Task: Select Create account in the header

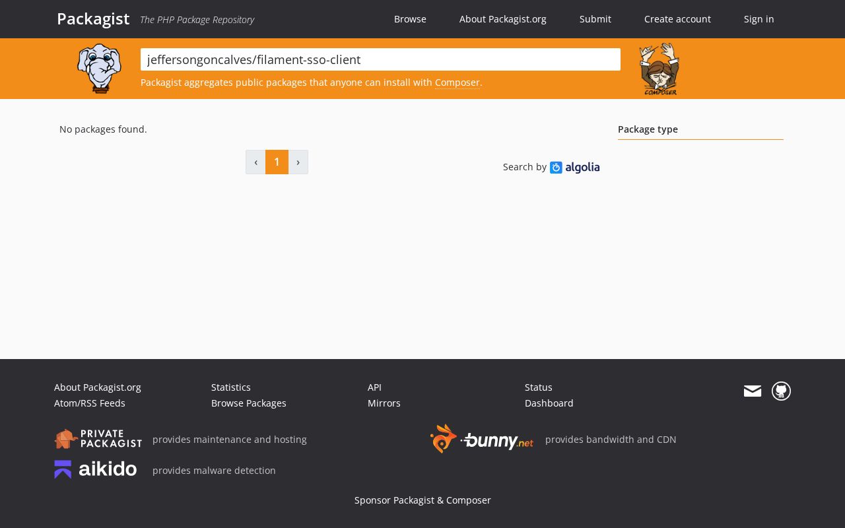Action: pyautogui.click(x=677, y=19)
